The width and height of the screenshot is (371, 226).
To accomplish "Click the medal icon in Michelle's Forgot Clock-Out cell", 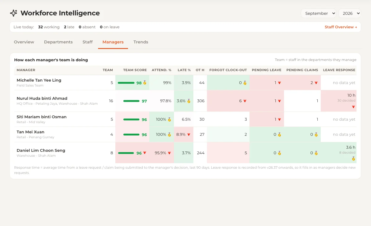I will (245, 83).
